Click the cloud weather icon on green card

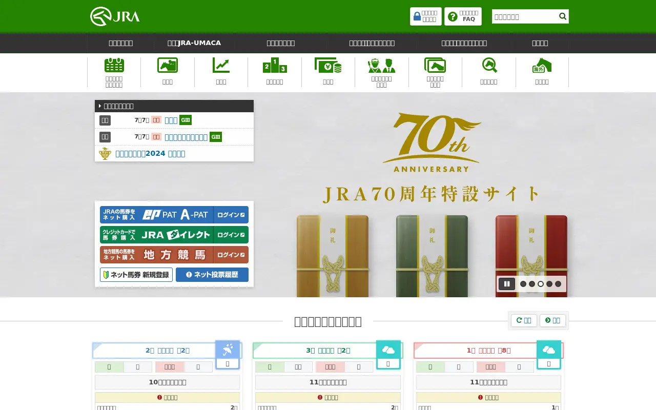click(x=388, y=349)
